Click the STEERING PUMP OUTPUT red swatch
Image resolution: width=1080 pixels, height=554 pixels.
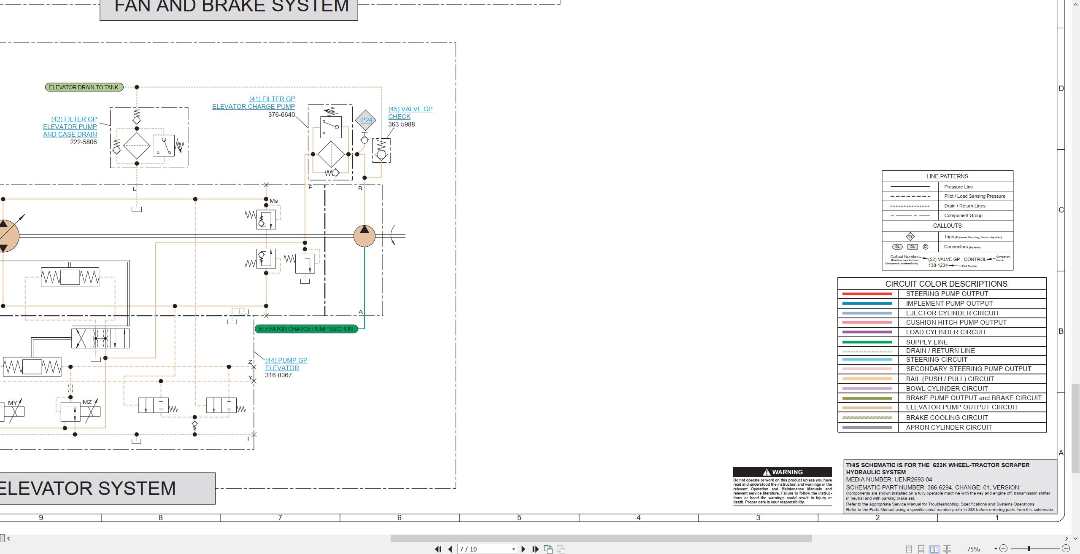pos(867,294)
